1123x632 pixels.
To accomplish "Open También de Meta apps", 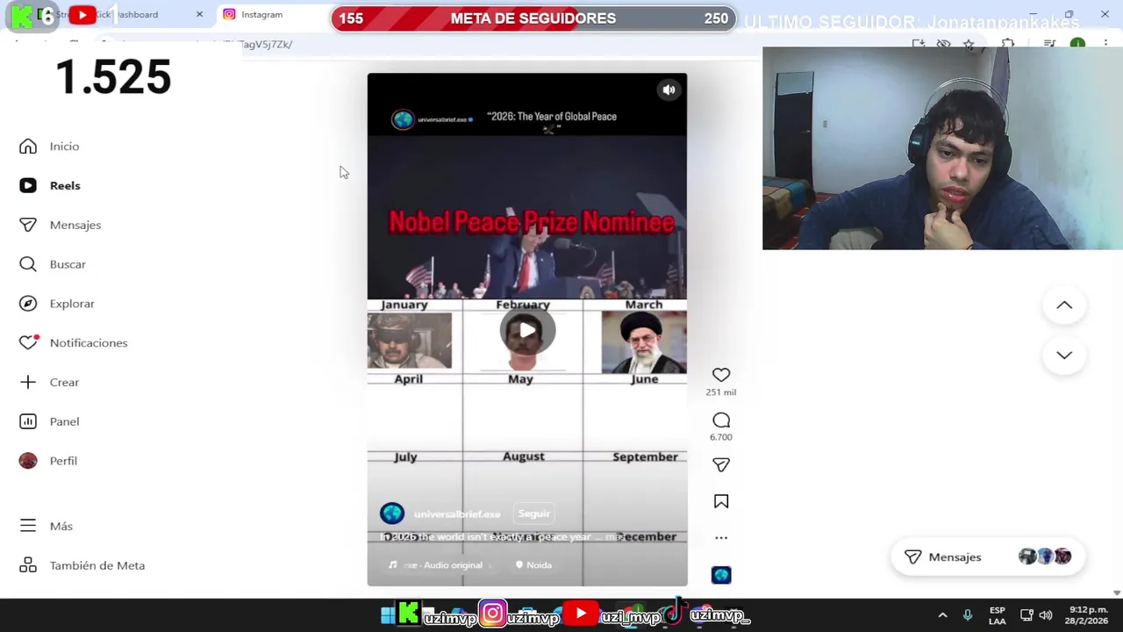I will tap(82, 566).
